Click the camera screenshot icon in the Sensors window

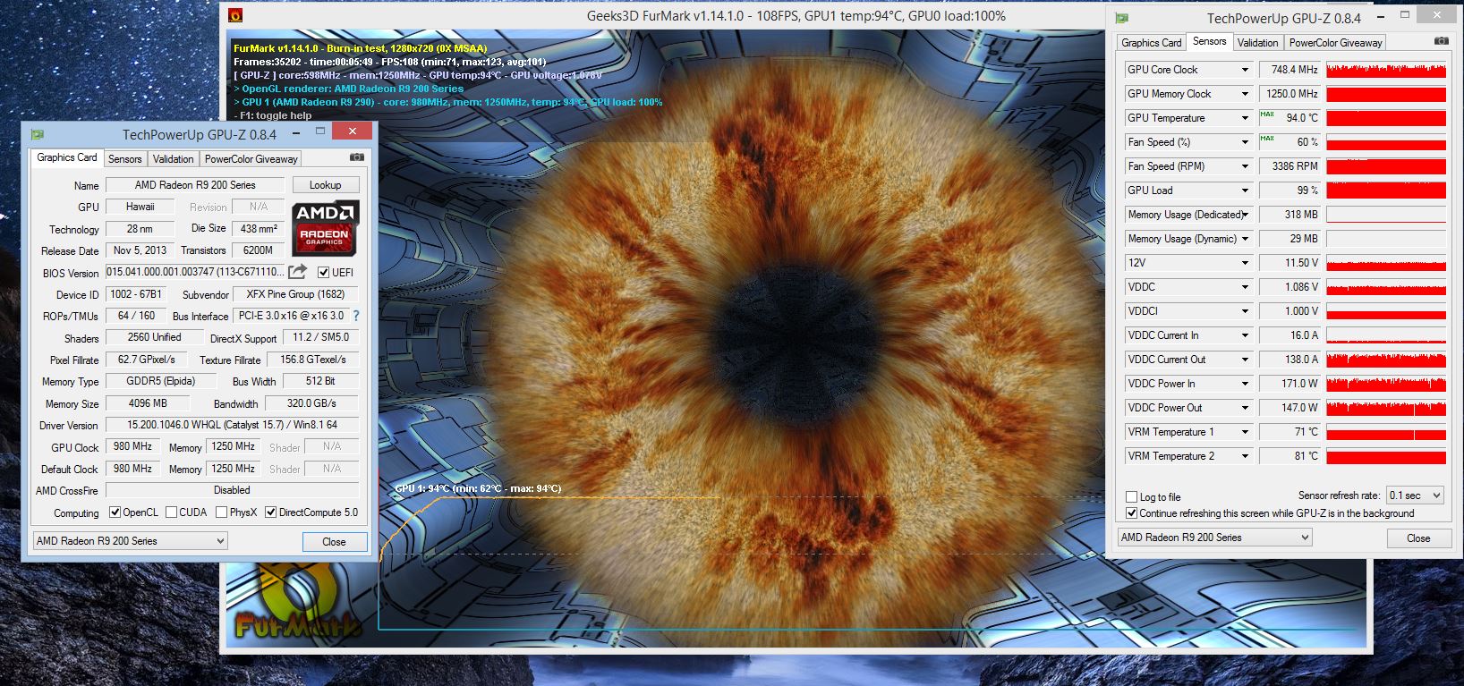point(1441,41)
